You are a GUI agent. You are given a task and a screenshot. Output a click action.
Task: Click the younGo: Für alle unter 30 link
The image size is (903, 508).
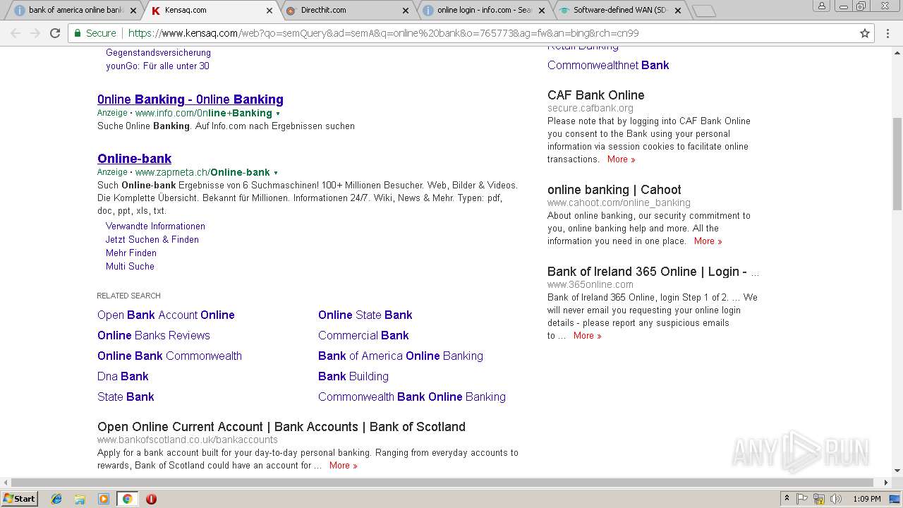tap(157, 66)
